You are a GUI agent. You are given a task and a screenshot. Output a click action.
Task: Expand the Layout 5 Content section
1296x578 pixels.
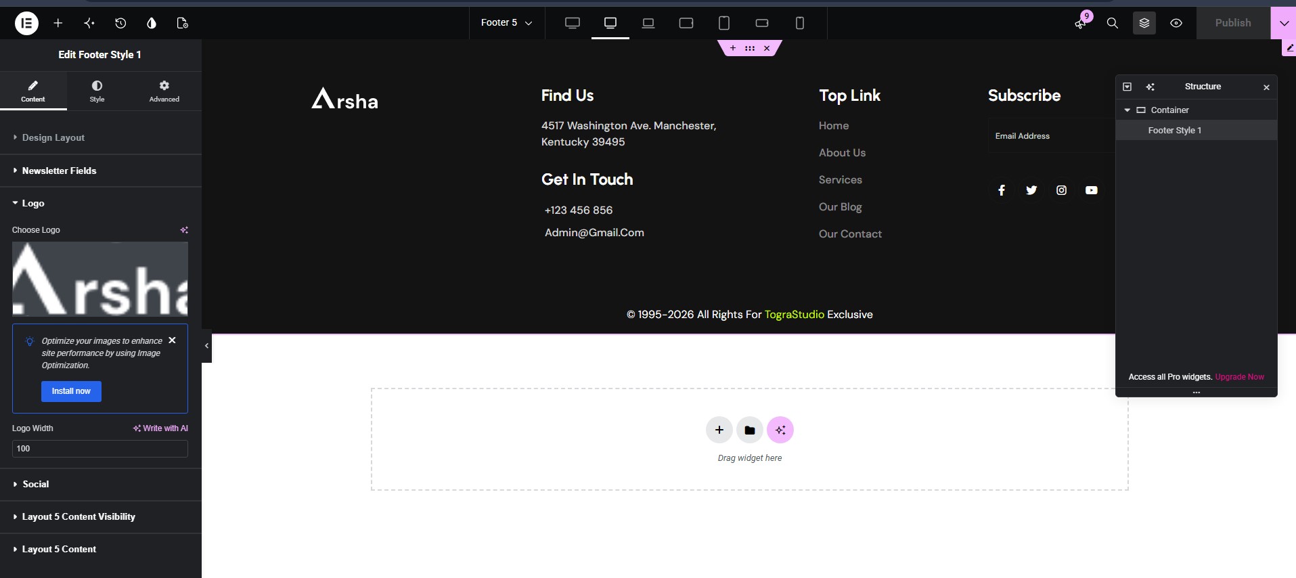point(101,549)
